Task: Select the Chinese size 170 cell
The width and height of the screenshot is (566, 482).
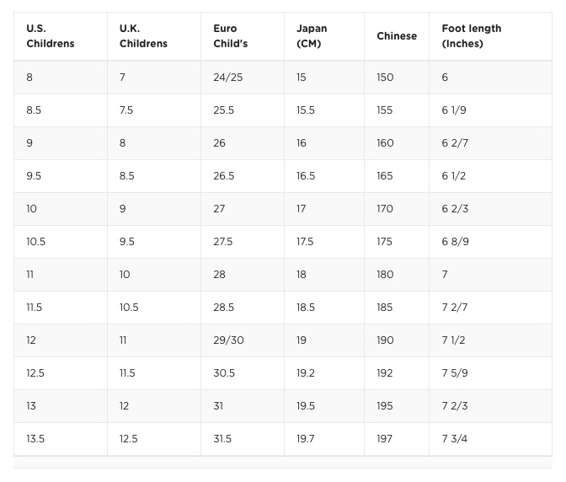Action: click(x=385, y=209)
